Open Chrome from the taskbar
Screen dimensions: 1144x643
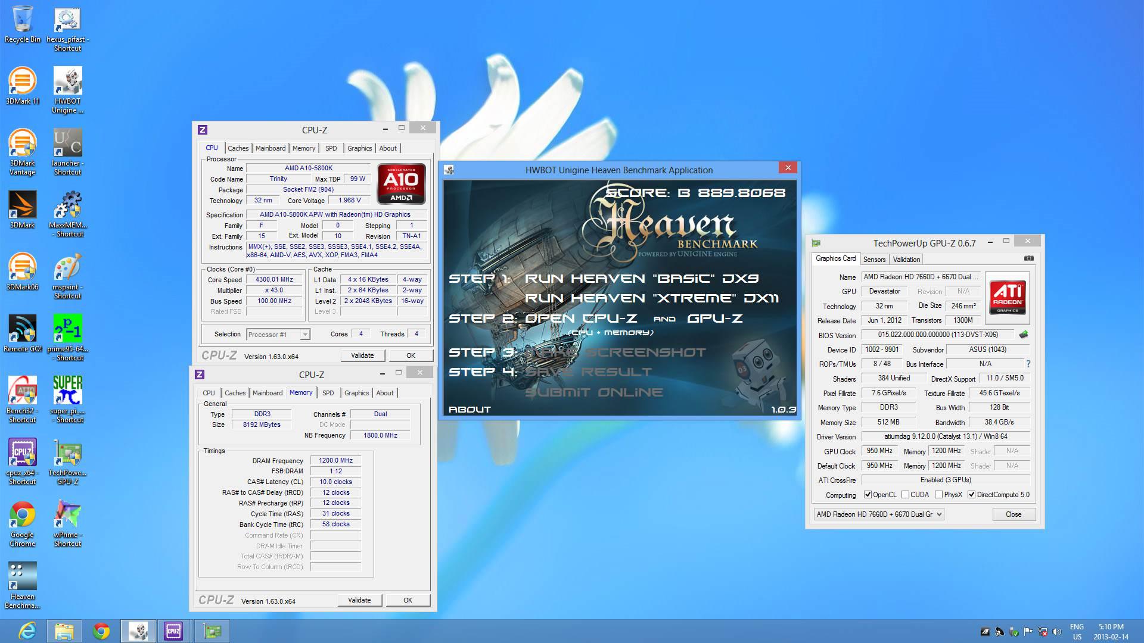click(101, 631)
